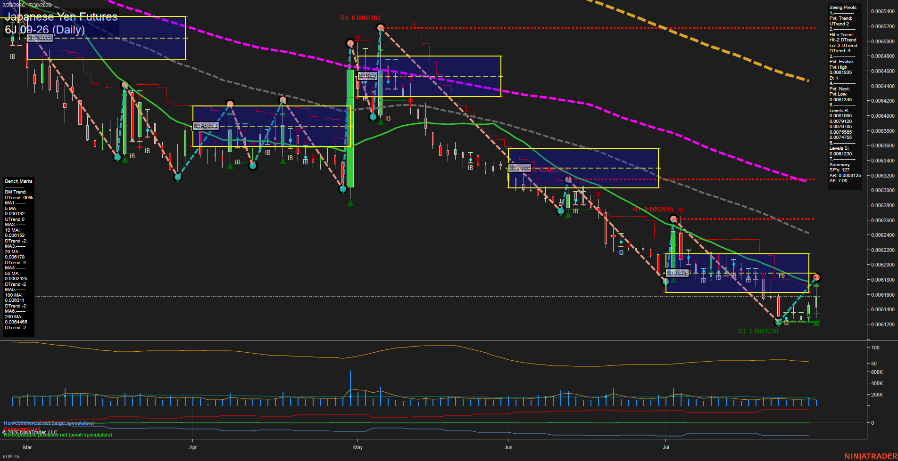
Task: Select the Pvt High value 0.0061835
Action: [841, 73]
